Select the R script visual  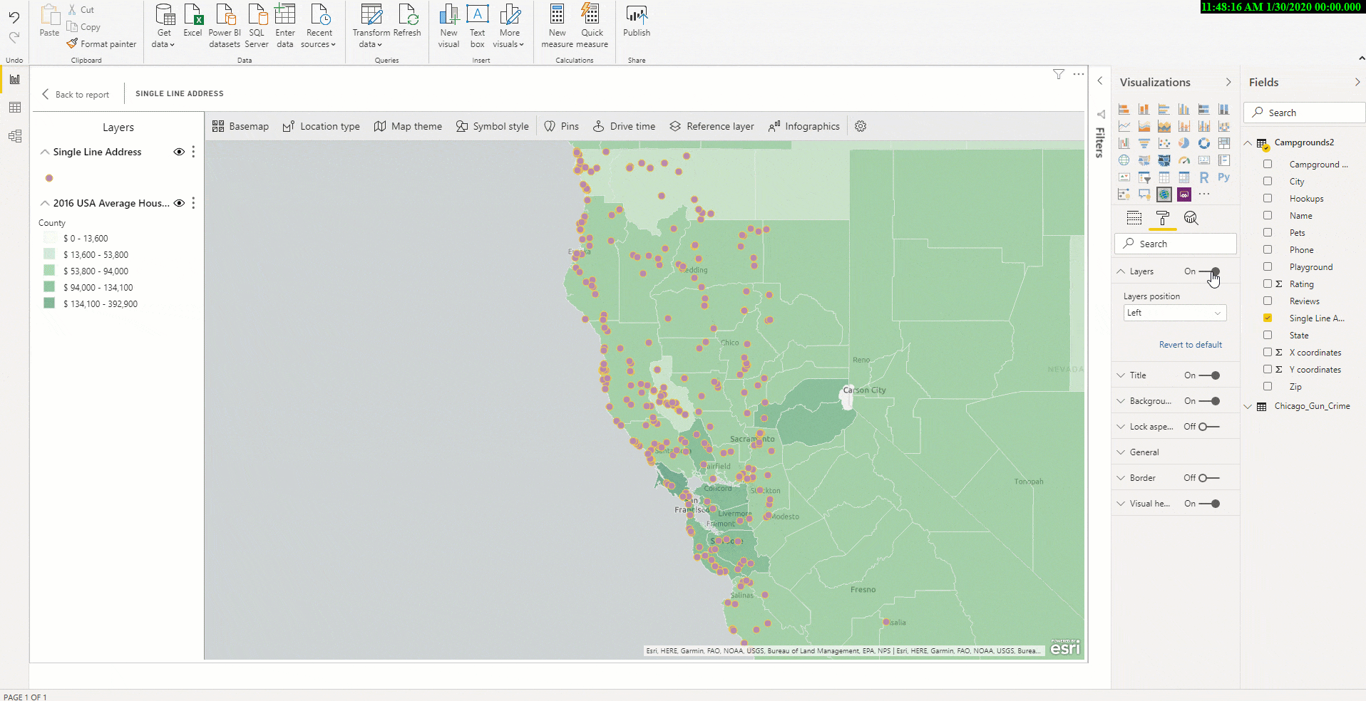pos(1204,177)
